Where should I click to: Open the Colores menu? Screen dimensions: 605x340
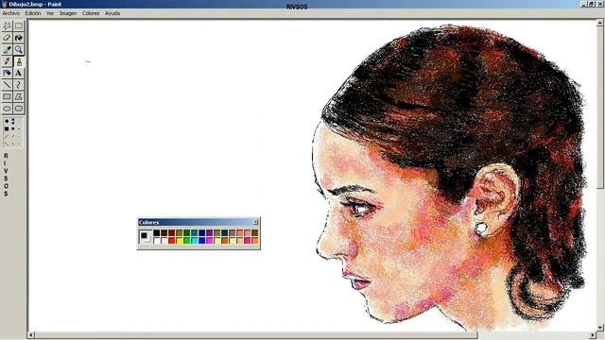coord(91,13)
